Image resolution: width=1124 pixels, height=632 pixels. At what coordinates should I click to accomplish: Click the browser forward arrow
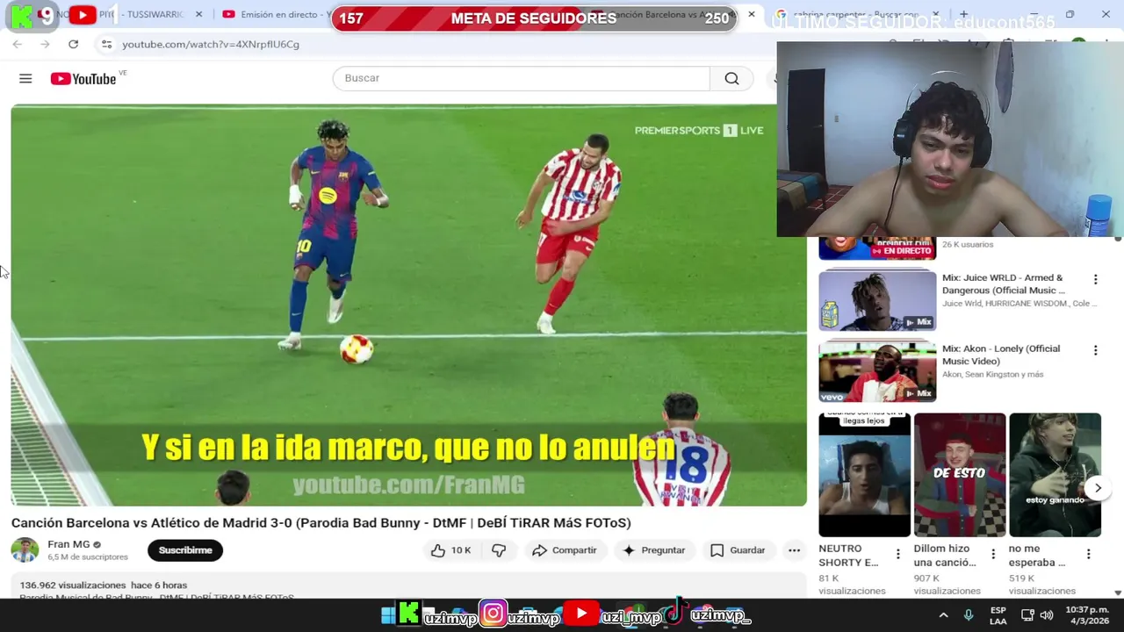click(x=45, y=44)
